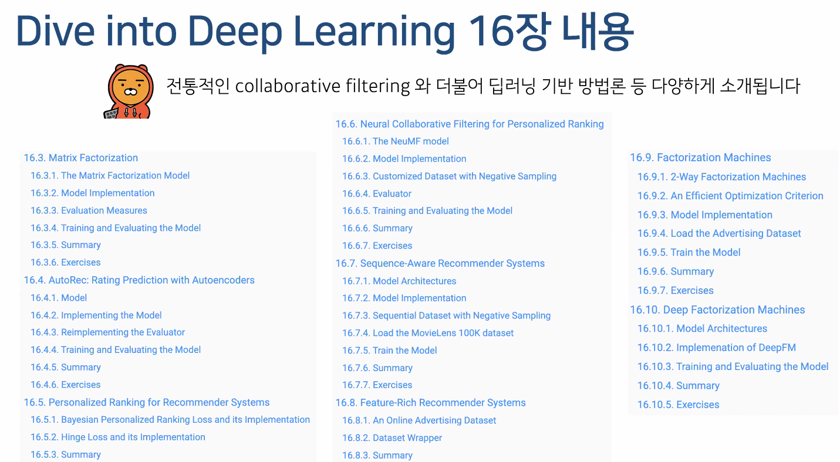Select the Korean subtitle mentioning collaborative filtering
The height and width of the screenshot is (462, 840).
[x=483, y=86]
